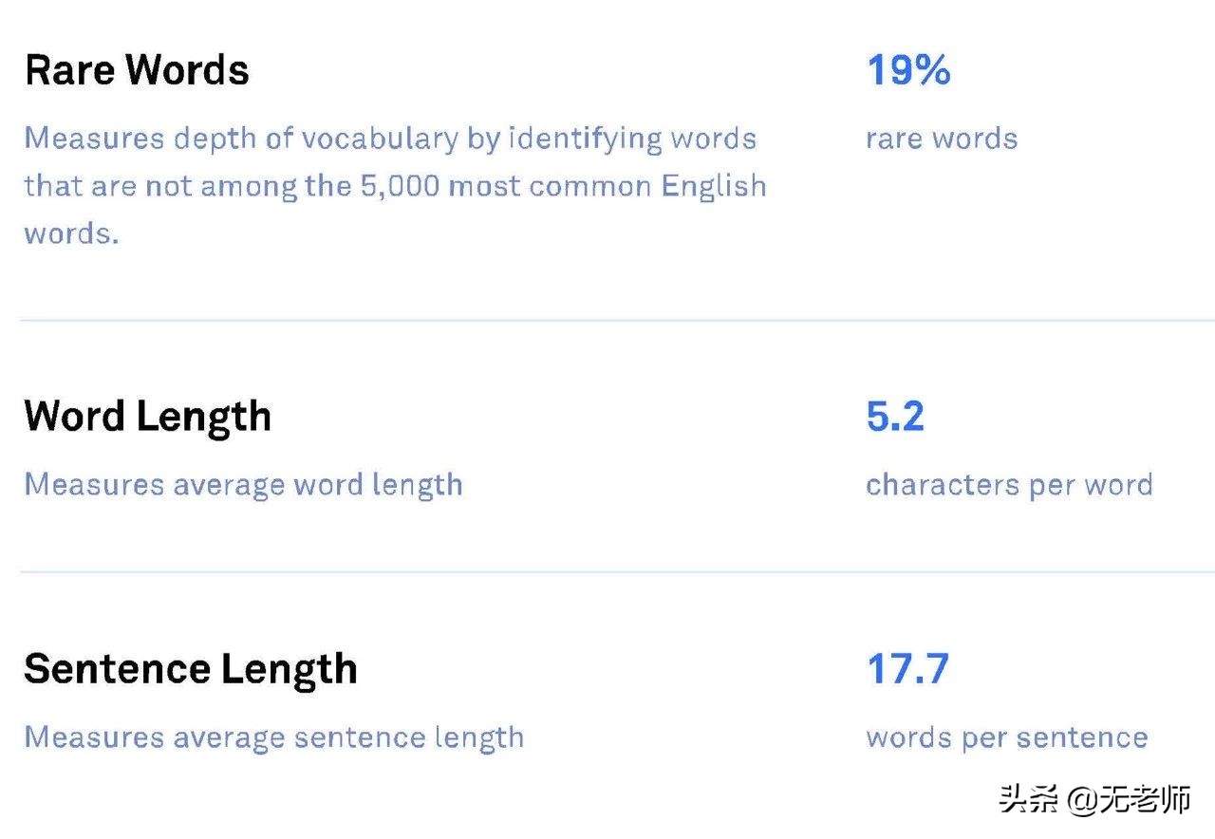Click the Sentence Length heading
The width and height of the screenshot is (1215, 839).
coord(190,669)
